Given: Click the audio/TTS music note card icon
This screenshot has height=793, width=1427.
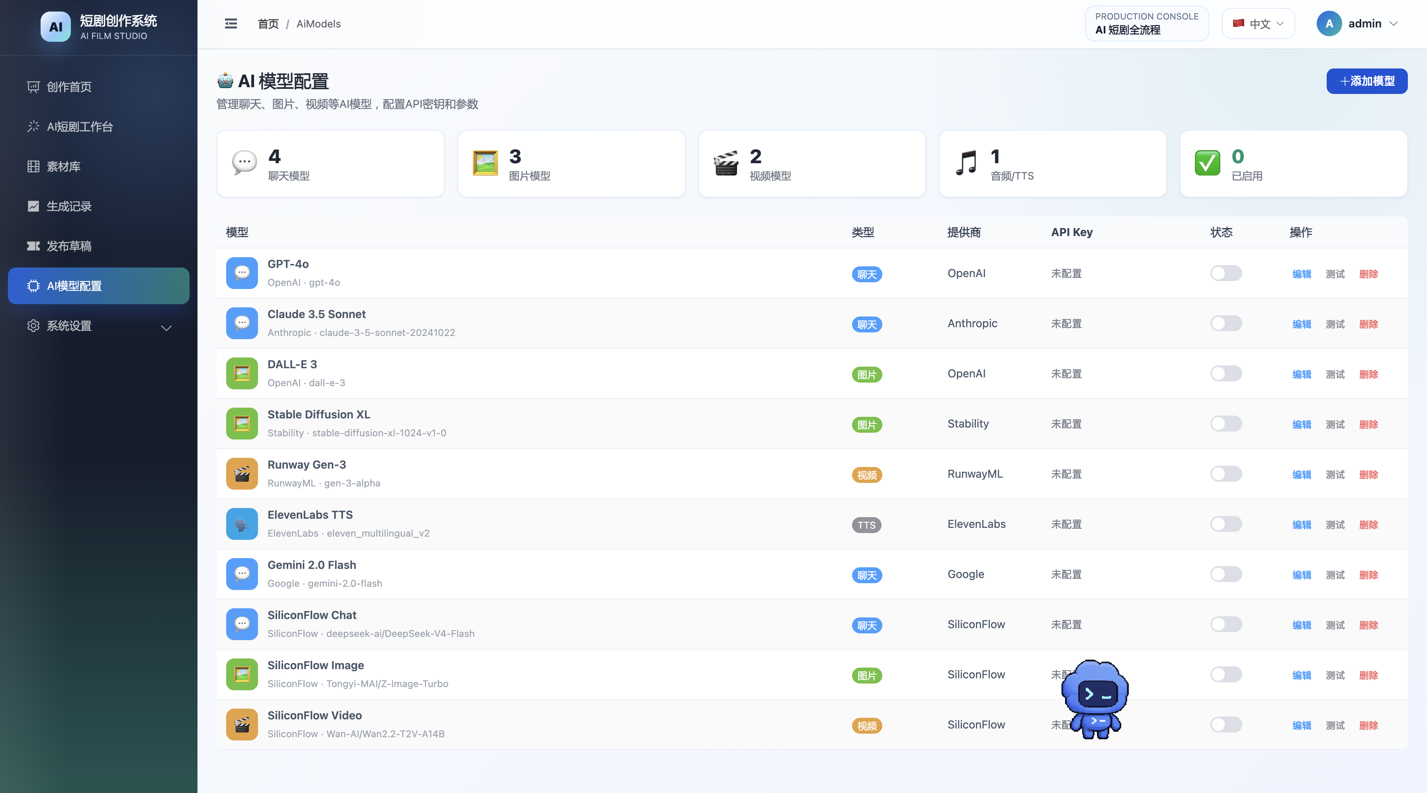Looking at the screenshot, I should 967,163.
